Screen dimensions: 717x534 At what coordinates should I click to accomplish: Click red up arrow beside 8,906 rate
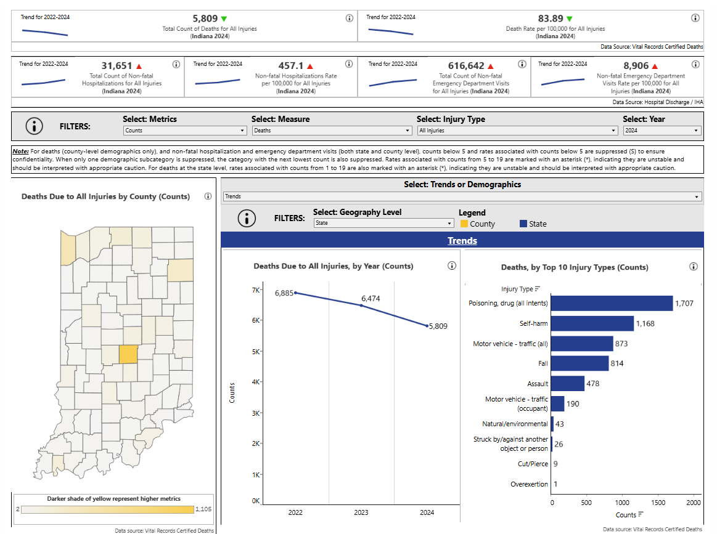pyautogui.click(x=655, y=67)
